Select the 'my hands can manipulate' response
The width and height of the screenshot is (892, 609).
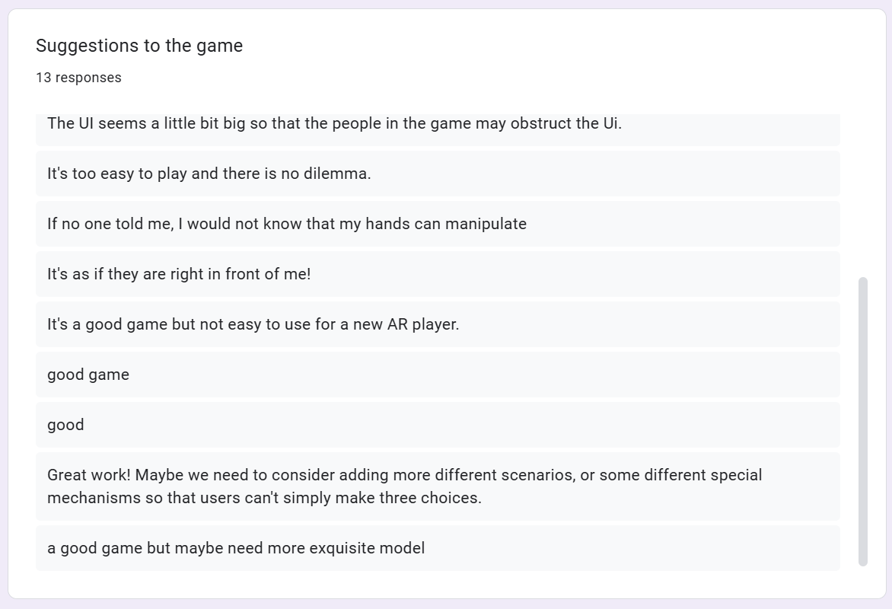(438, 224)
